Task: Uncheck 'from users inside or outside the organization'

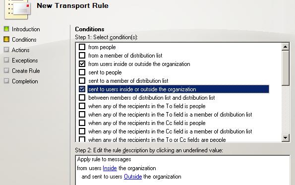Action: tap(82, 64)
